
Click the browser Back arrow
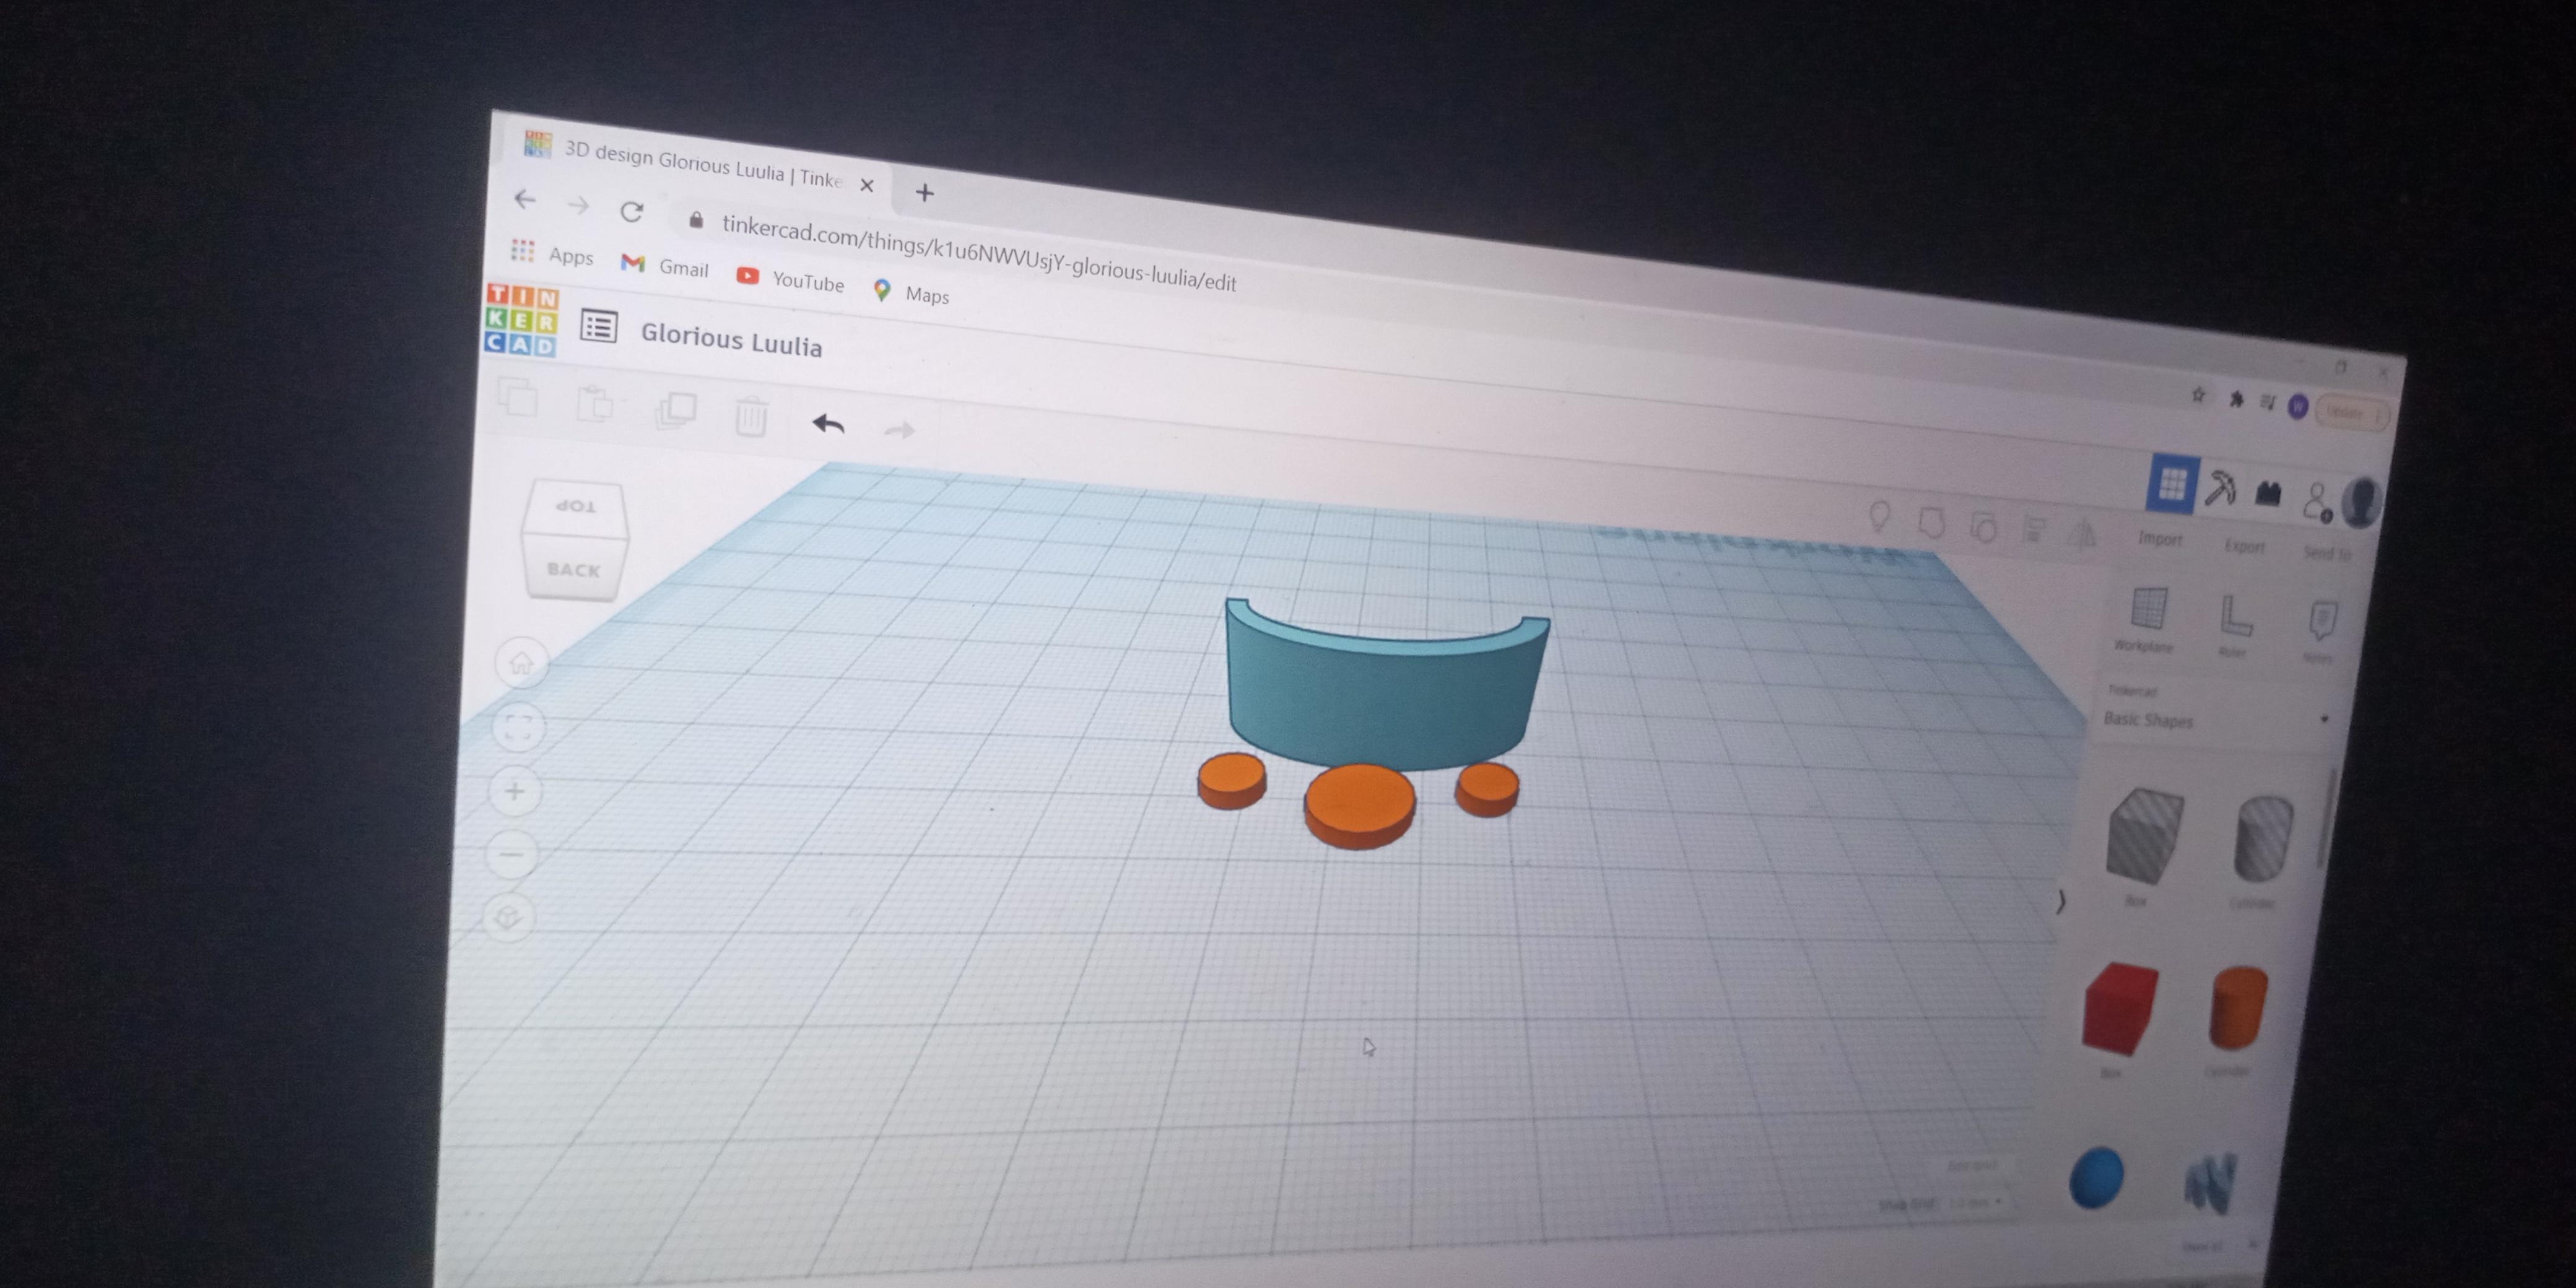click(524, 199)
